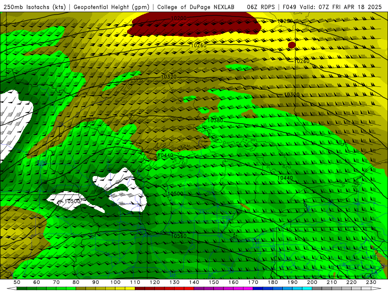Pick the cyan swatch ending at 200
The image size is (388, 291).
pos(307,289)
